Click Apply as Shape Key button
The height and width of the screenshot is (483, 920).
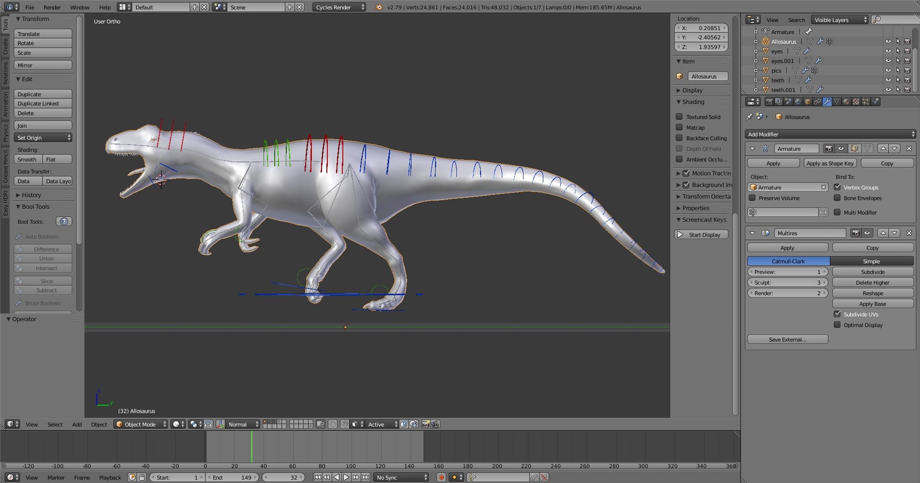[x=830, y=163]
